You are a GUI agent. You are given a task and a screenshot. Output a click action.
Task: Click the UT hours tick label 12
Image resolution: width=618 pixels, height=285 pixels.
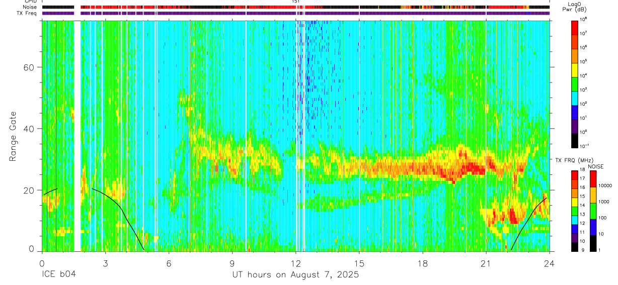[x=296, y=263]
